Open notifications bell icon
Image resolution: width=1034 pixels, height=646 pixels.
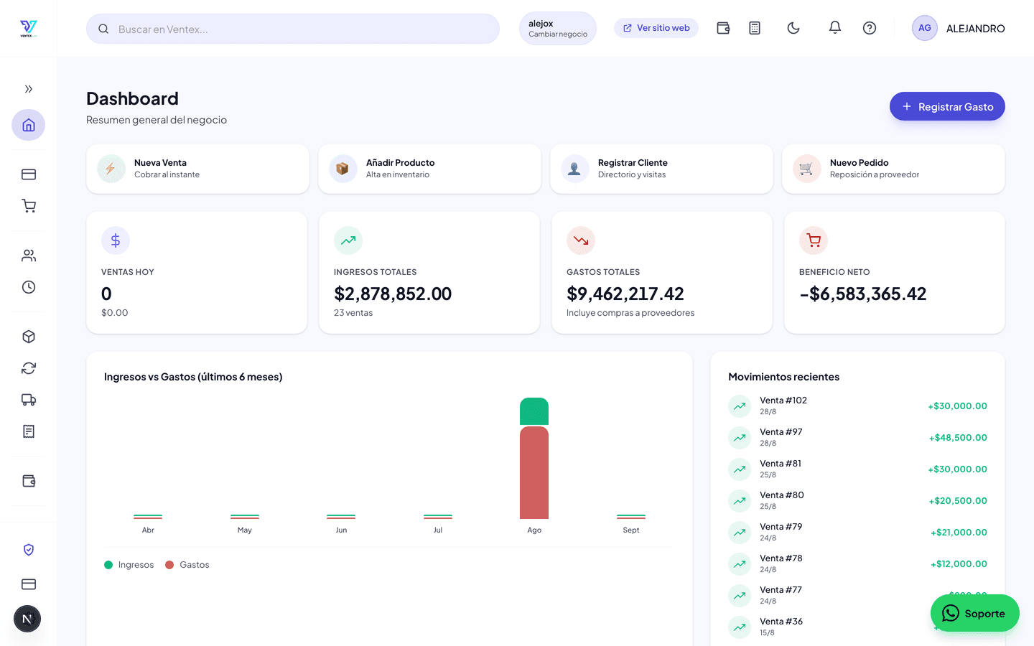[x=834, y=28]
